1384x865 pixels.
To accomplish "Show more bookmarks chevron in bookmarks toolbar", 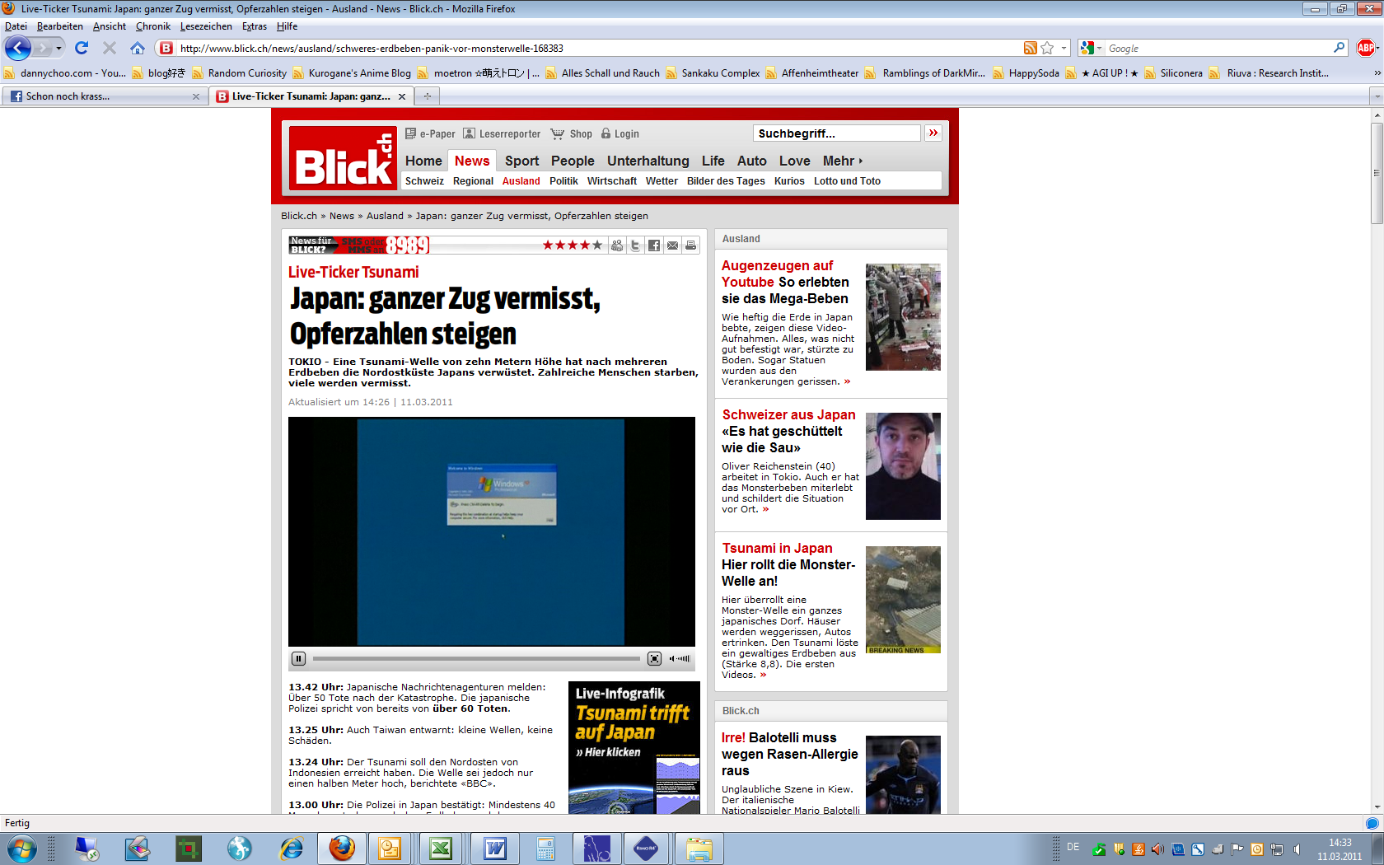I will click(1377, 72).
